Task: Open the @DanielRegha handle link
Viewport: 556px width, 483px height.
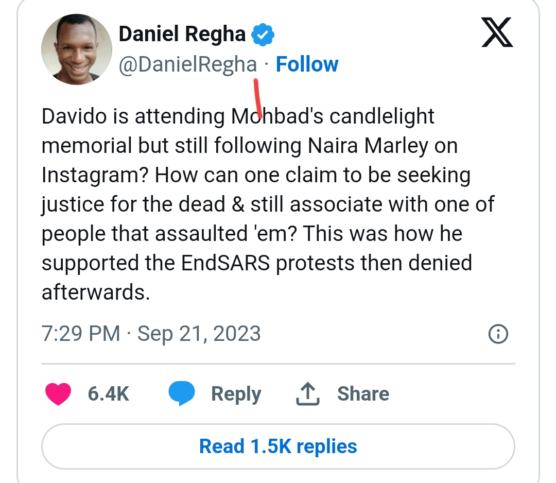Action: (x=188, y=64)
